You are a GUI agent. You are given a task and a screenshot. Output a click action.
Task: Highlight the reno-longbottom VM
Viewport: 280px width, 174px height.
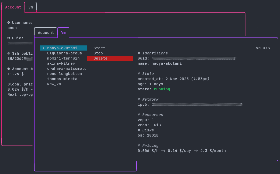64,74
